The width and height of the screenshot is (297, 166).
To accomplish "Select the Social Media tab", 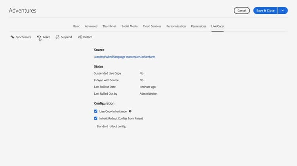I will (x=129, y=26).
